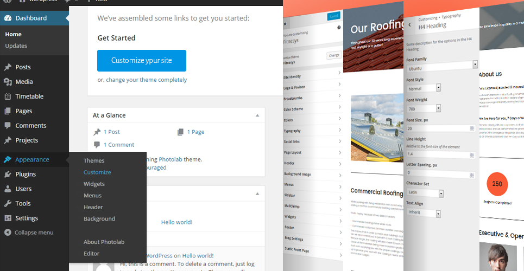Open Updates under Dashboard
The width and height of the screenshot is (524, 271).
(16, 46)
